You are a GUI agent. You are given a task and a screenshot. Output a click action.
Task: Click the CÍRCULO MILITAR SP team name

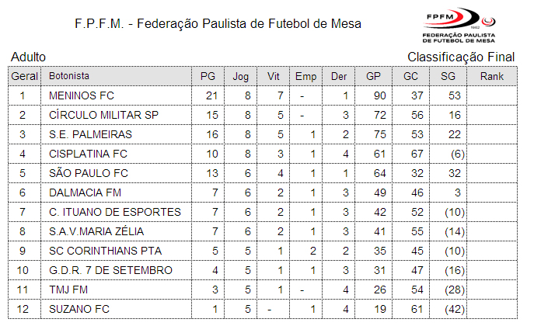coord(103,115)
